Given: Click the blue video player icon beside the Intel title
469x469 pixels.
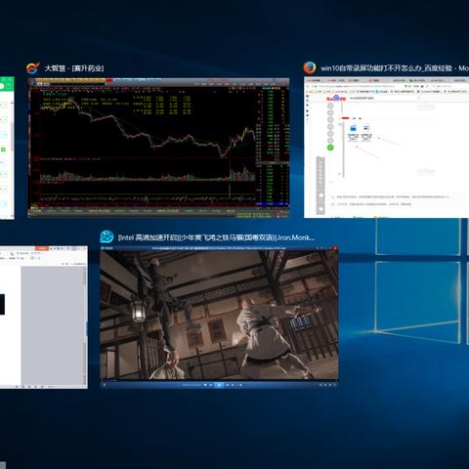Looking at the screenshot, I should [107, 237].
